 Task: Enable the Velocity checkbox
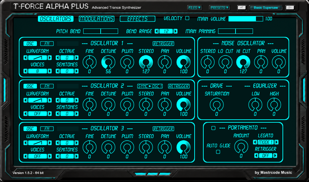187,18
